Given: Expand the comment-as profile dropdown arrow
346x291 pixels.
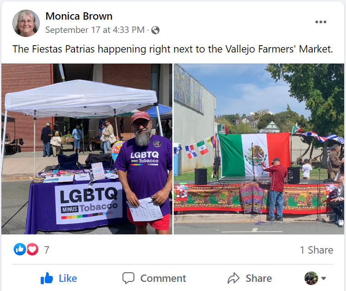Looking at the screenshot, I should pos(324,278).
